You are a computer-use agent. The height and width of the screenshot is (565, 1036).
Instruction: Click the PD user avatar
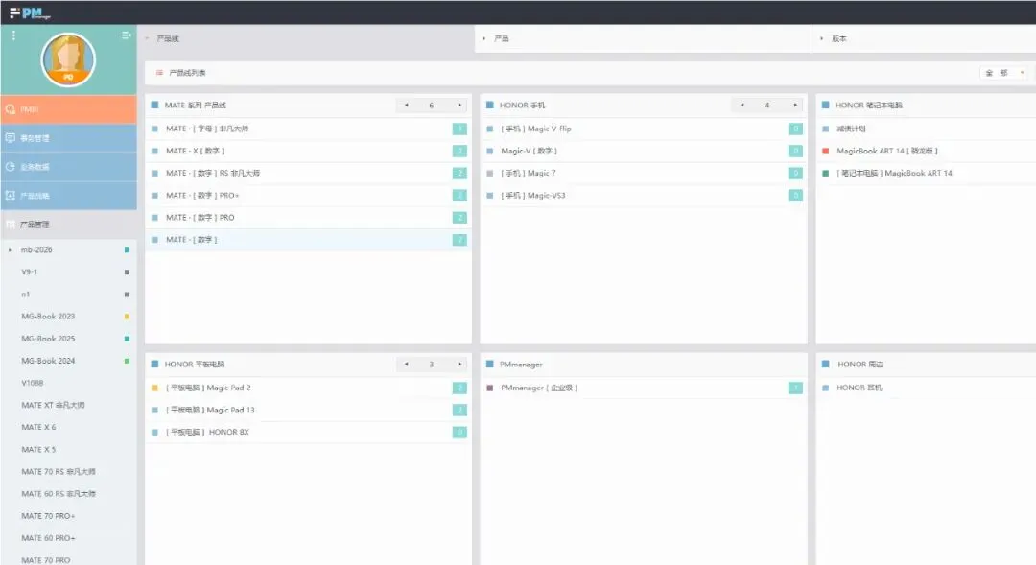[68, 60]
